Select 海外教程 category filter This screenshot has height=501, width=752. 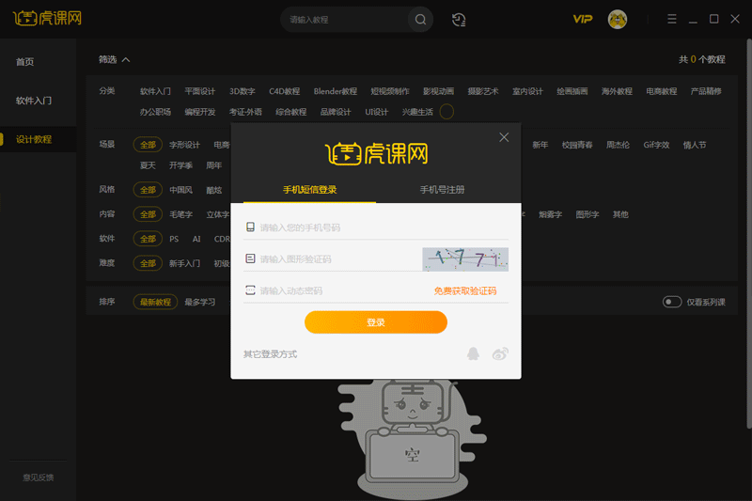point(617,91)
